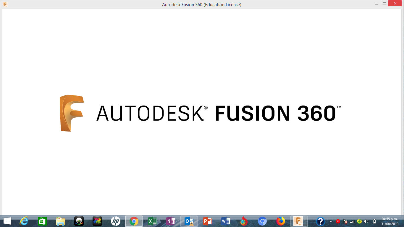Screen dimensions: 404x227
Task: Launch Word from the taskbar
Action: (x=226, y=221)
